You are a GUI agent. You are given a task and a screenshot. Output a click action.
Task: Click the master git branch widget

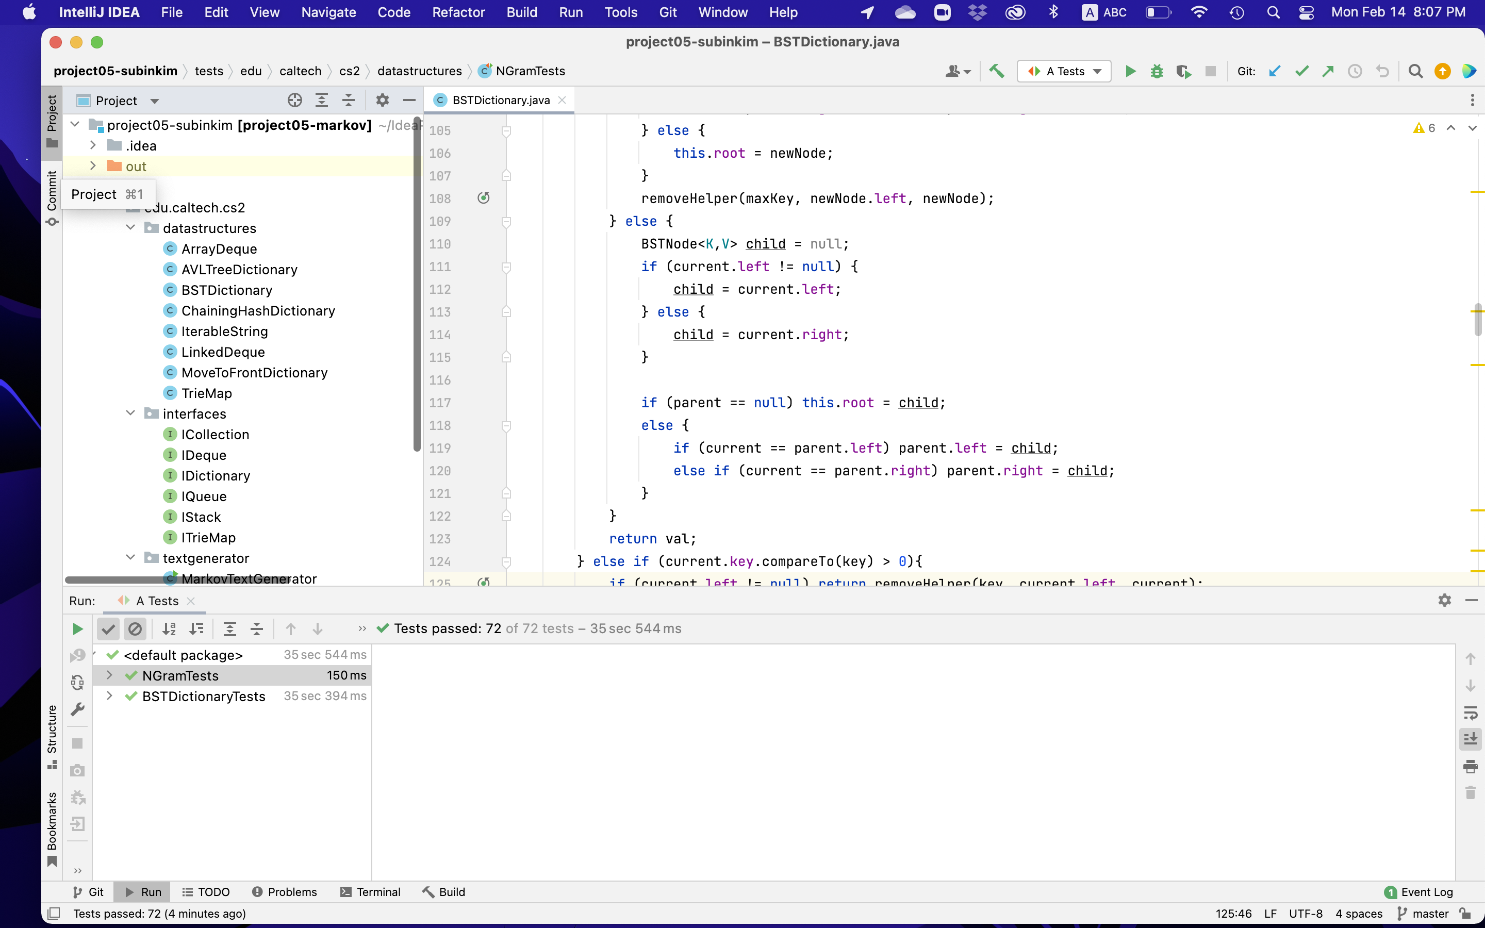click(x=1424, y=913)
